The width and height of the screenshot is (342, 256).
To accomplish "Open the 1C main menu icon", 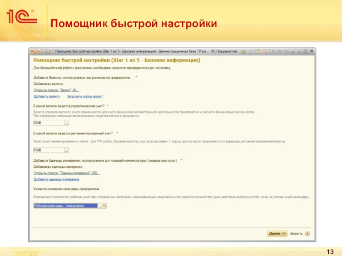I will (32, 51).
